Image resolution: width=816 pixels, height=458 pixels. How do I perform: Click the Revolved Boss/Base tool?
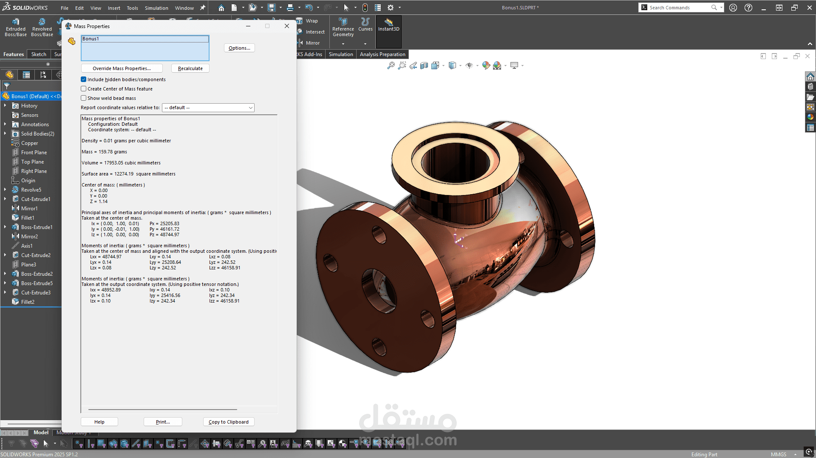(x=42, y=27)
